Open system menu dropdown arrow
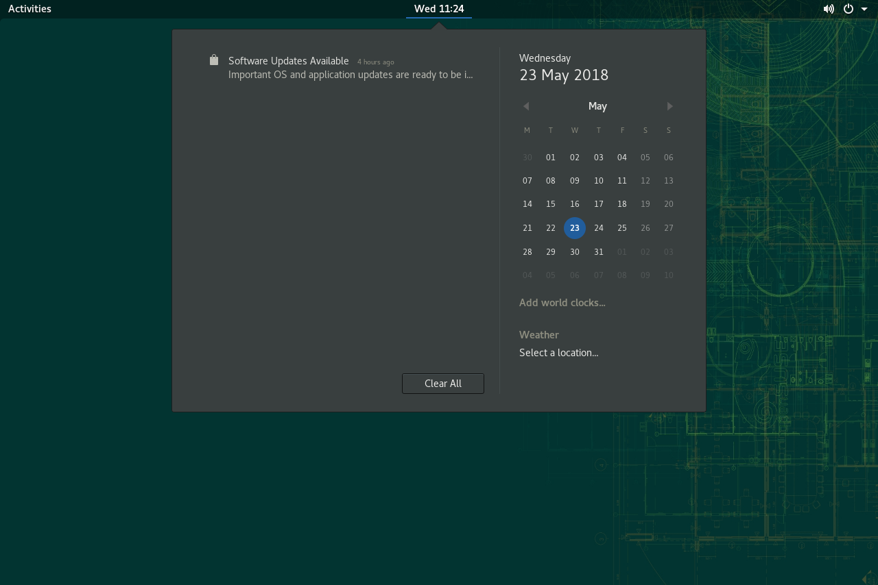This screenshot has height=585, width=878. coord(864,9)
